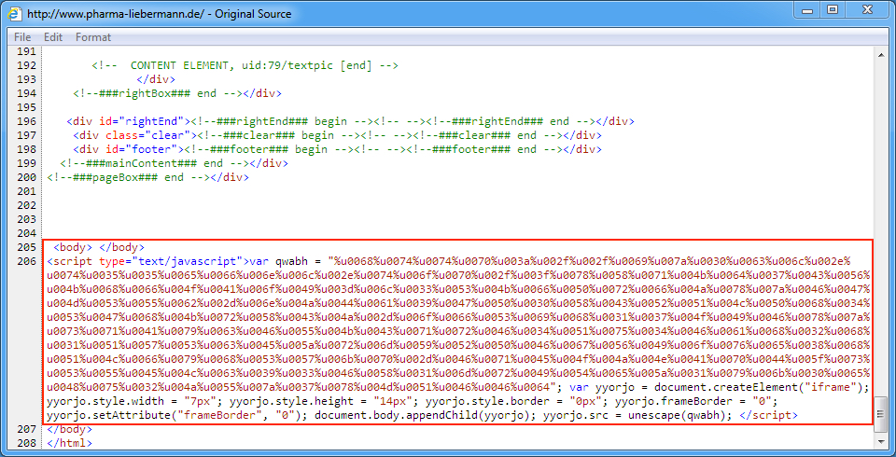Click line number 192

(x=26, y=65)
